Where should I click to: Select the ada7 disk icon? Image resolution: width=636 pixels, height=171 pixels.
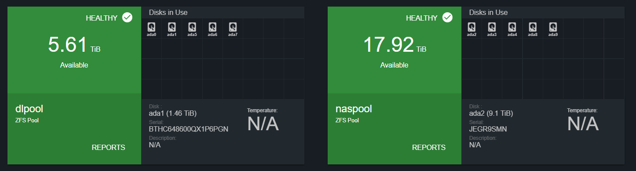(x=233, y=29)
